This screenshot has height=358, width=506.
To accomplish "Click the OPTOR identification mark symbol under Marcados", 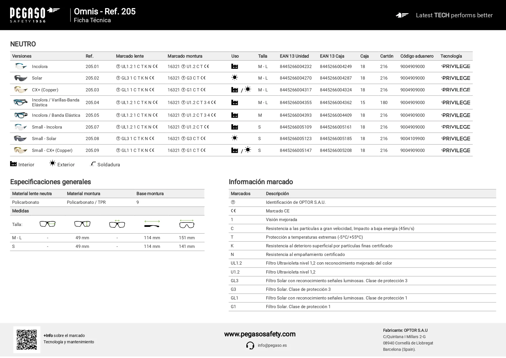I will 233,202.
